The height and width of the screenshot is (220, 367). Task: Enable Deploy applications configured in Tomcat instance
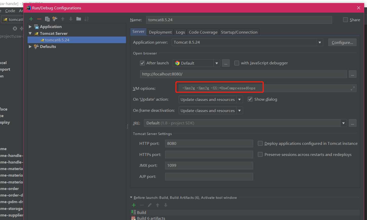coord(260,143)
